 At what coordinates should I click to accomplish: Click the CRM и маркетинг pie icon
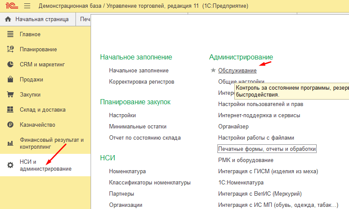tap(10, 64)
